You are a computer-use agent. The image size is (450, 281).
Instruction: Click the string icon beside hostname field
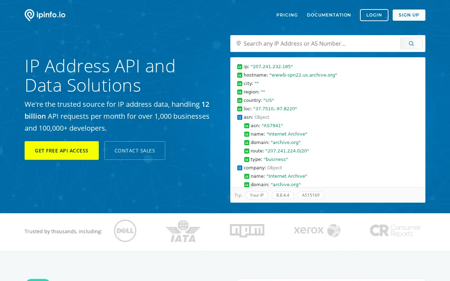tap(240, 75)
